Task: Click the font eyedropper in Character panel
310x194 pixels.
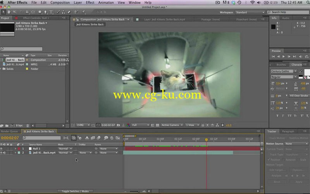Action: tap(301, 71)
